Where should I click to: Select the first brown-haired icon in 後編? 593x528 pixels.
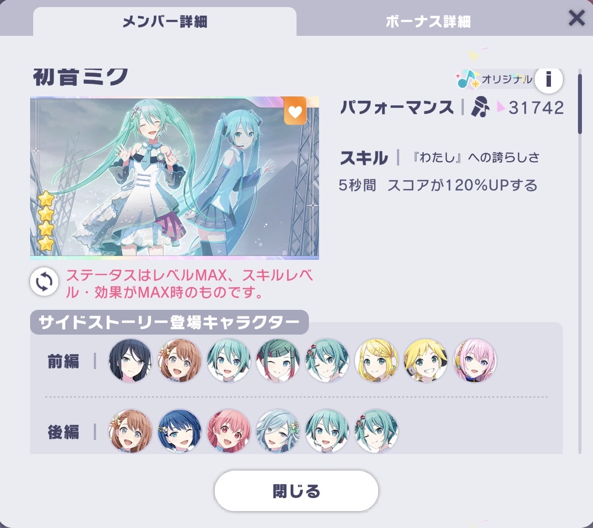point(131,431)
